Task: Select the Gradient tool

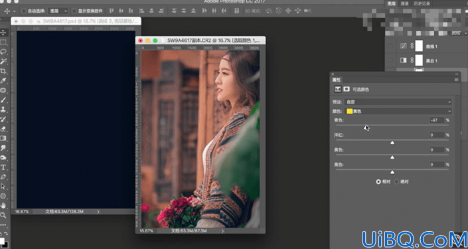Action: 3,138
